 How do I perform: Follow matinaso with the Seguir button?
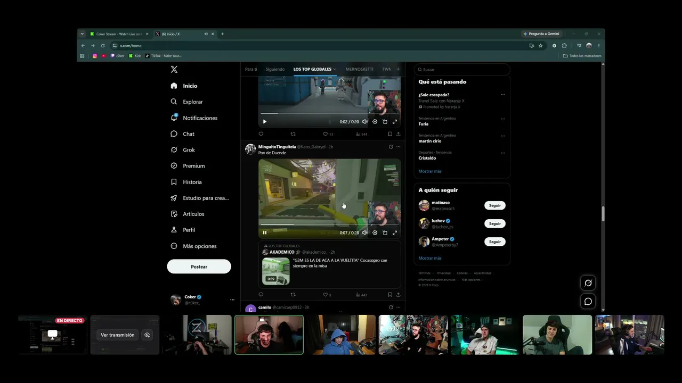[495, 205]
